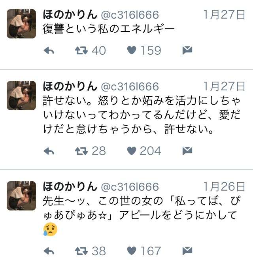
Task: Open @c316l666 handle on second tweet
Action: [130, 86]
